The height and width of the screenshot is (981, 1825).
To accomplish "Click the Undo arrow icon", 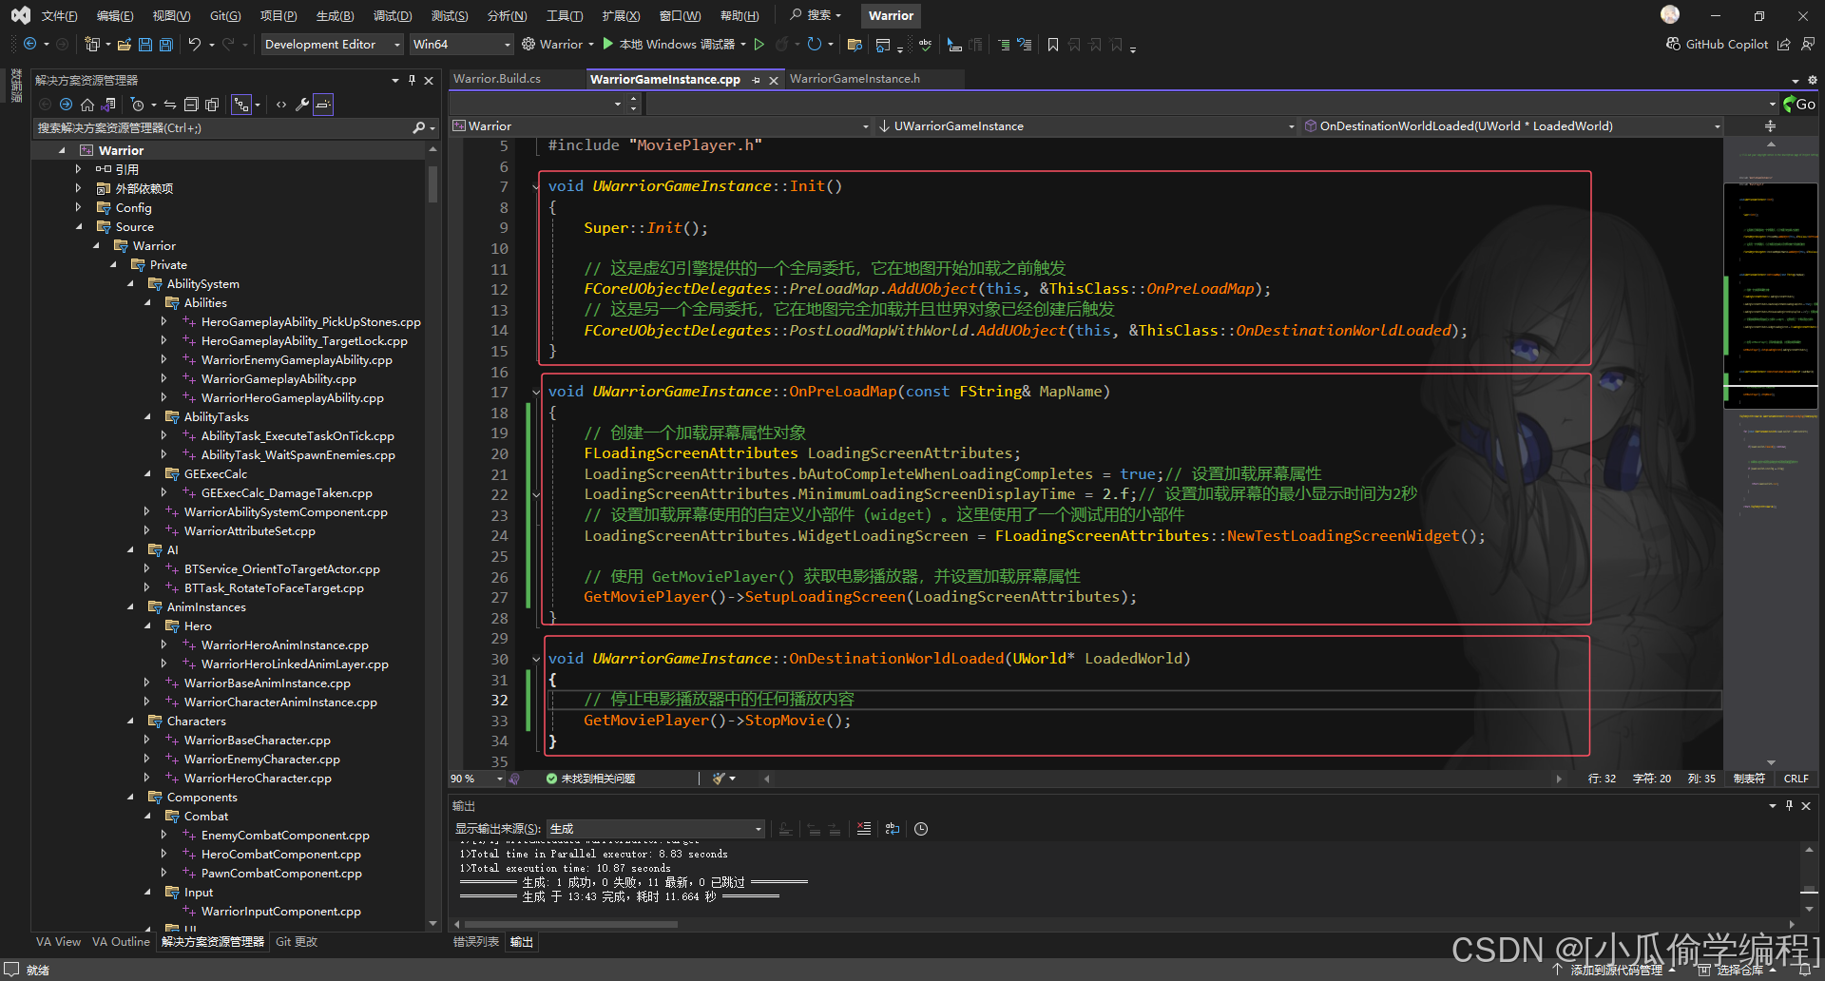I will click(194, 45).
